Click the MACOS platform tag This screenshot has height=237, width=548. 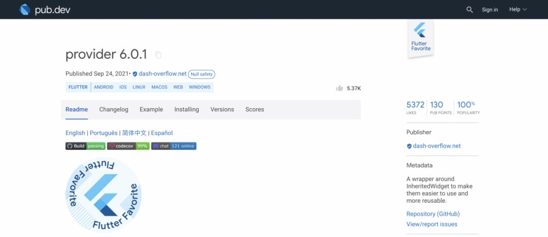coord(159,87)
